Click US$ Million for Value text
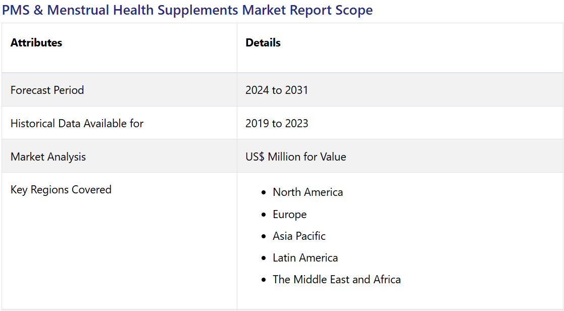This screenshot has height=311, width=564. 296,157
